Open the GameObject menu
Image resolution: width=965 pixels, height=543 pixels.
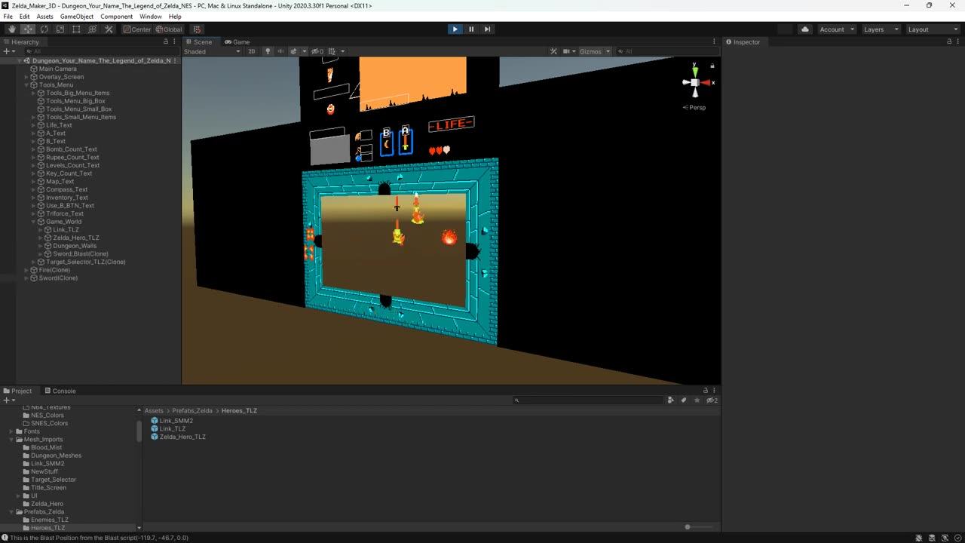77,17
